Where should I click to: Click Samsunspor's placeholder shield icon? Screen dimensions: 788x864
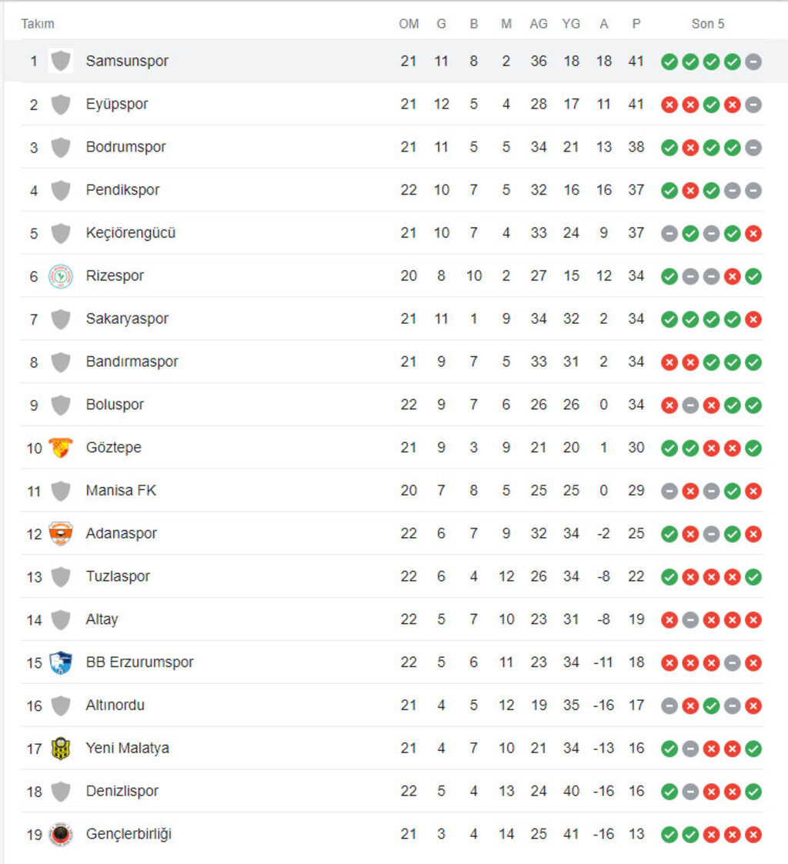61,61
